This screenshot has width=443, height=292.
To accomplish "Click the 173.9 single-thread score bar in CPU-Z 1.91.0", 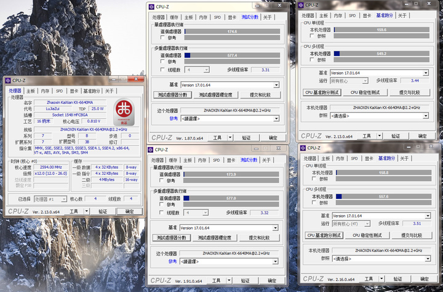I will pyautogui.click(x=231, y=174).
